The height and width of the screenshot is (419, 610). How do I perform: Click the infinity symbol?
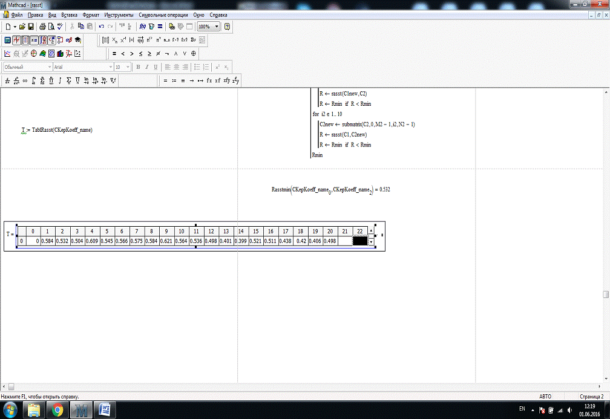tap(25, 80)
